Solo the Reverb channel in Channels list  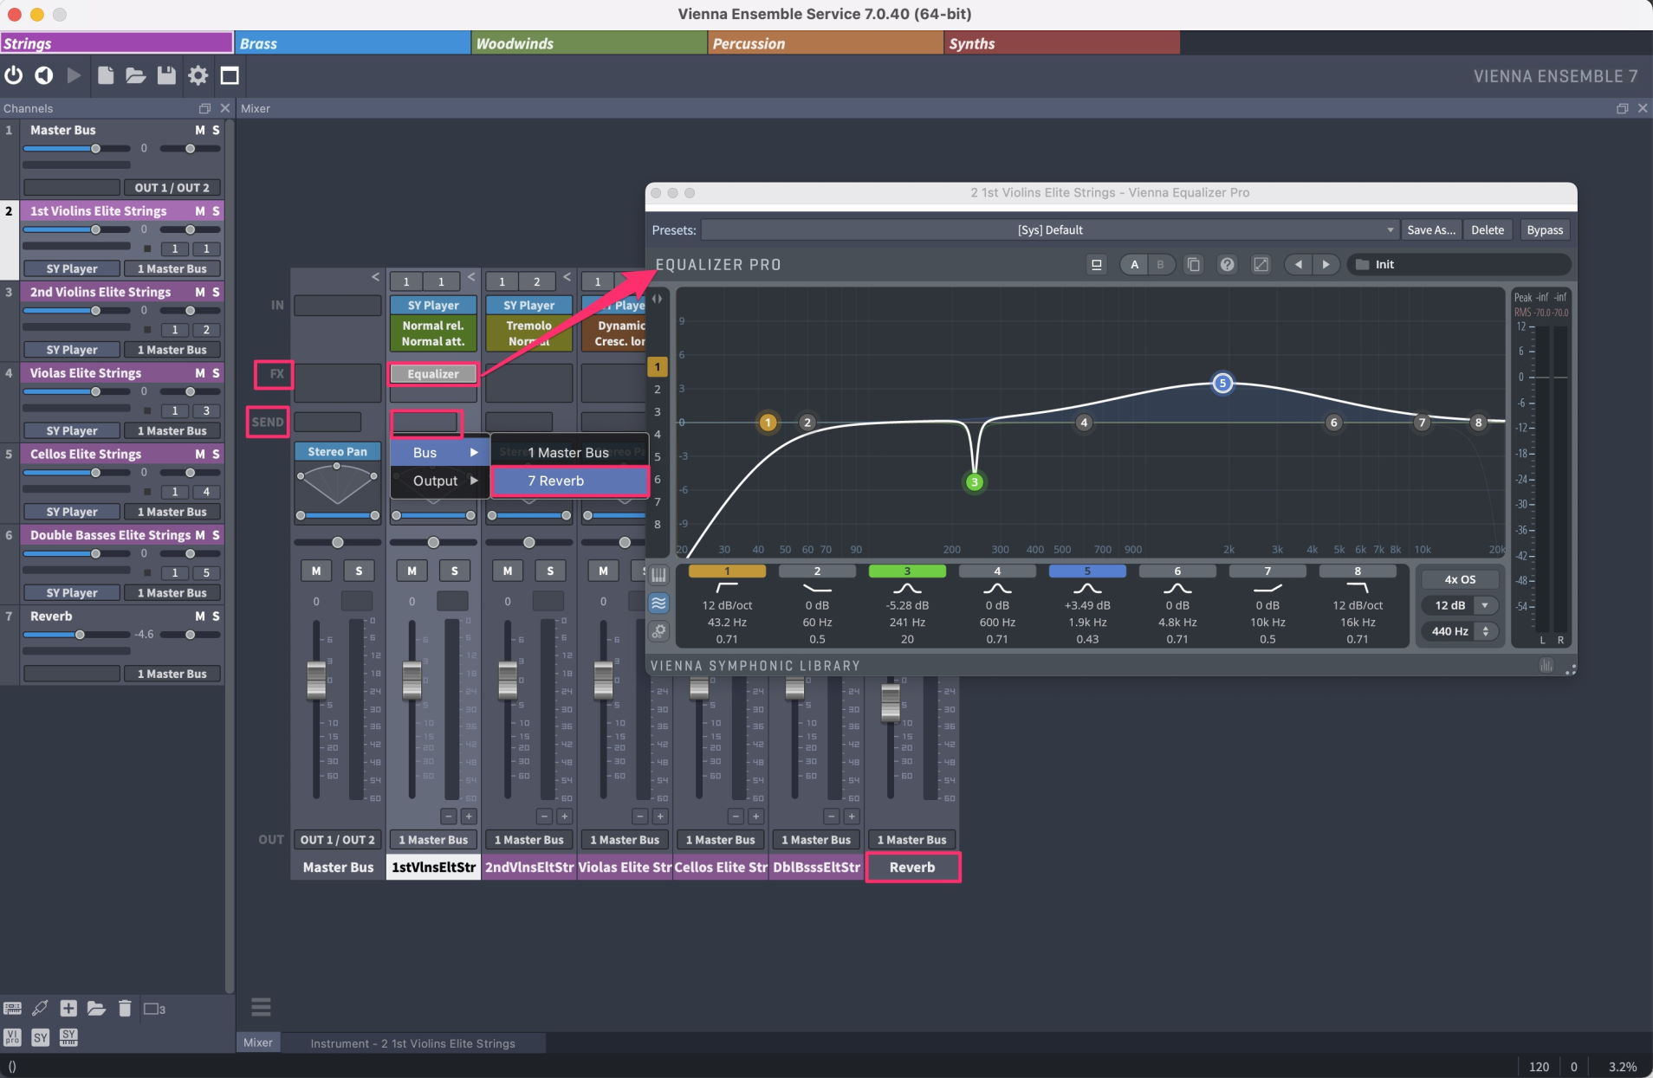click(216, 616)
